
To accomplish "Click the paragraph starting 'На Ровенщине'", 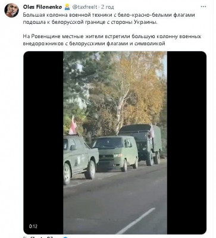I will click(112, 40).
